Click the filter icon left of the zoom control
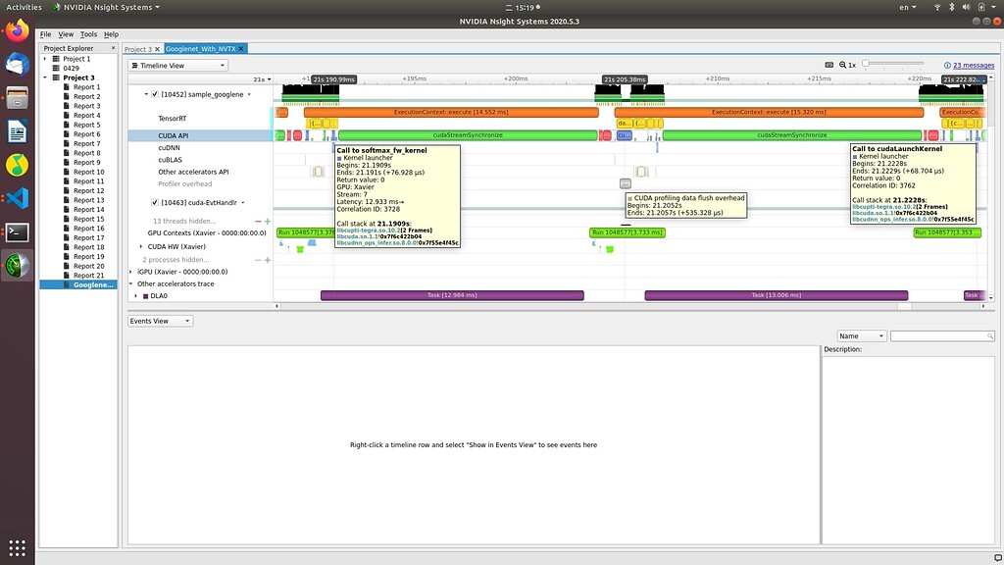Image resolution: width=1004 pixels, height=565 pixels. [x=829, y=65]
